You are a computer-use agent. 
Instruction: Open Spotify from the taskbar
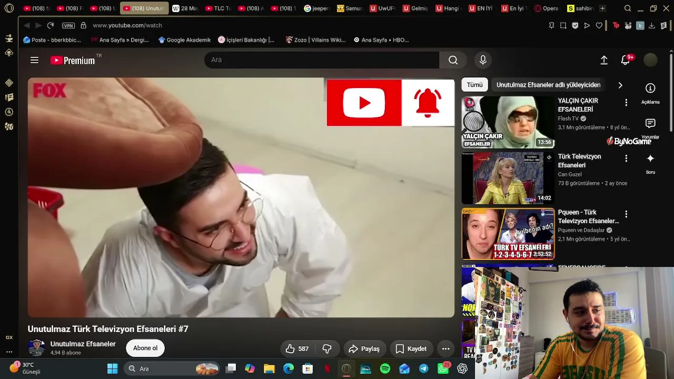pyautogui.click(x=385, y=368)
